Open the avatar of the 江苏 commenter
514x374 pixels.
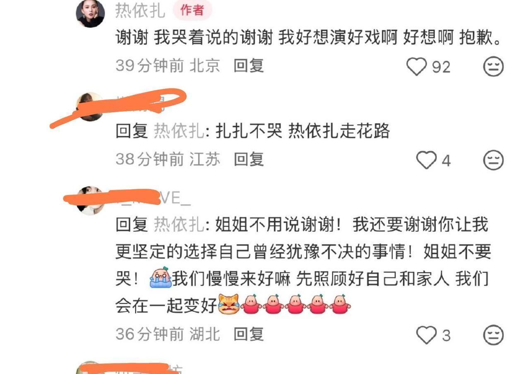point(90,106)
